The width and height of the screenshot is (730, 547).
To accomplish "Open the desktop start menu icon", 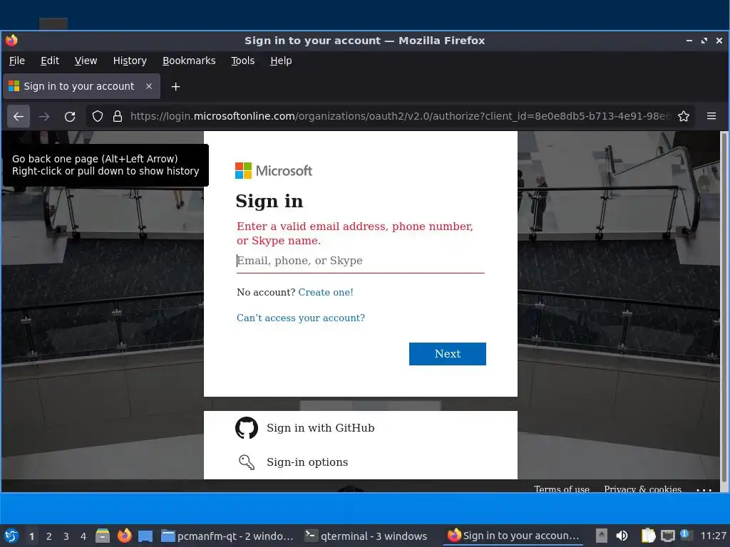I will [11, 536].
